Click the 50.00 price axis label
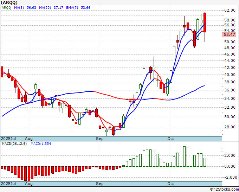Viewport: 239px width, 192px height. (230, 42)
